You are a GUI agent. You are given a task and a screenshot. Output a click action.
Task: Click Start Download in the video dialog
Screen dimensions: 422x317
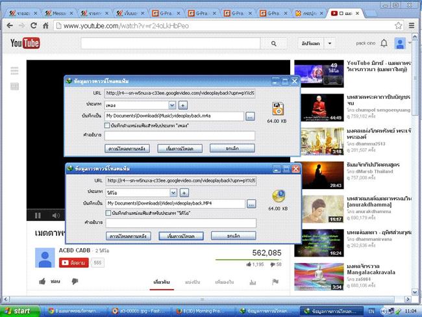(x=181, y=236)
